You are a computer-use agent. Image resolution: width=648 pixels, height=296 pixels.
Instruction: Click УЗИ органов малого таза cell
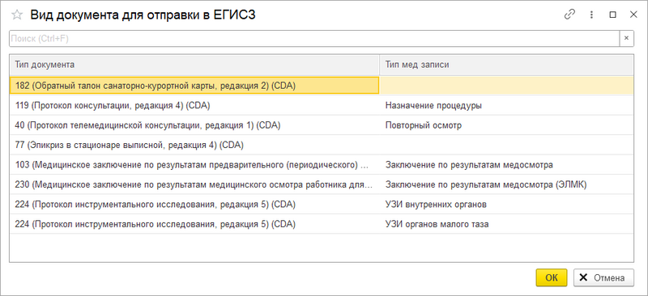pyautogui.click(x=506, y=224)
